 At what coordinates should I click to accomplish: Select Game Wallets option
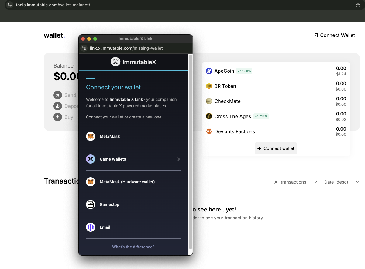[133, 159]
